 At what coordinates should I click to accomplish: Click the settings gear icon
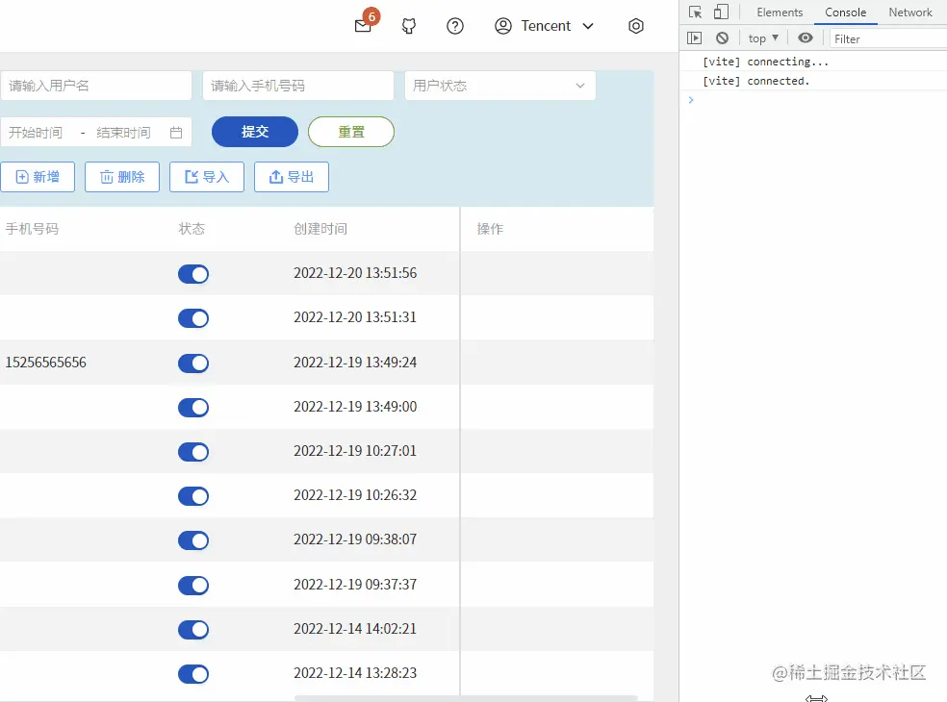[x=635, y=26]
